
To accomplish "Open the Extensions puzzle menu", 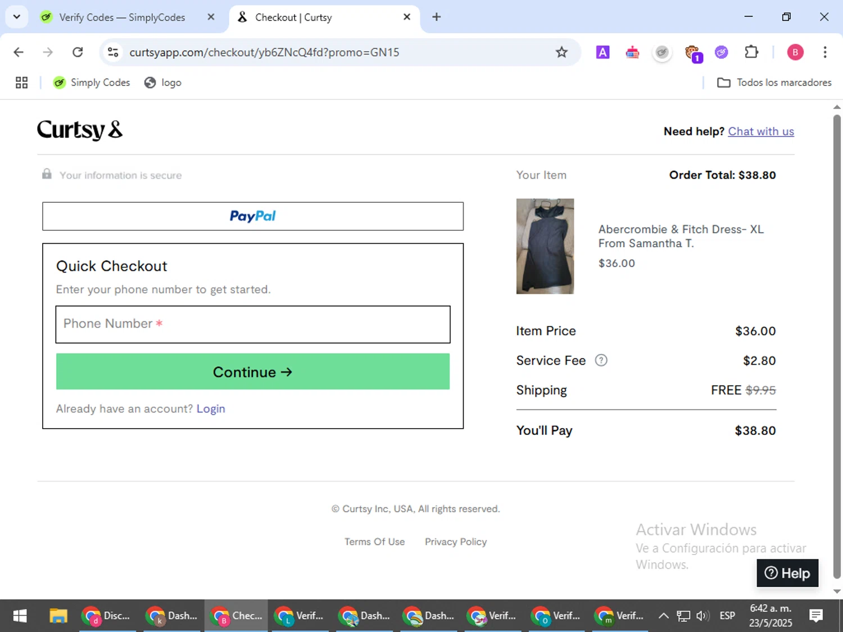I will (751, 52).
